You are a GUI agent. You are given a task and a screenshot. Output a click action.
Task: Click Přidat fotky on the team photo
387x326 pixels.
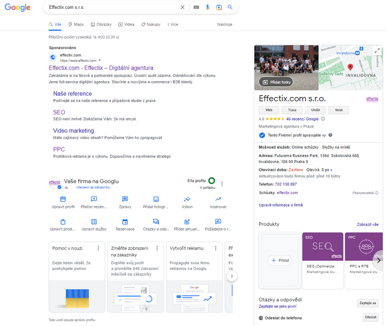pos(277,82)
